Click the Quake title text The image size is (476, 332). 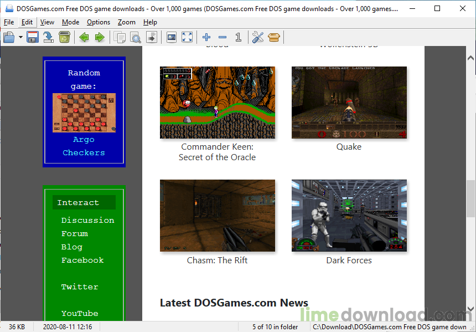(349, 147)
